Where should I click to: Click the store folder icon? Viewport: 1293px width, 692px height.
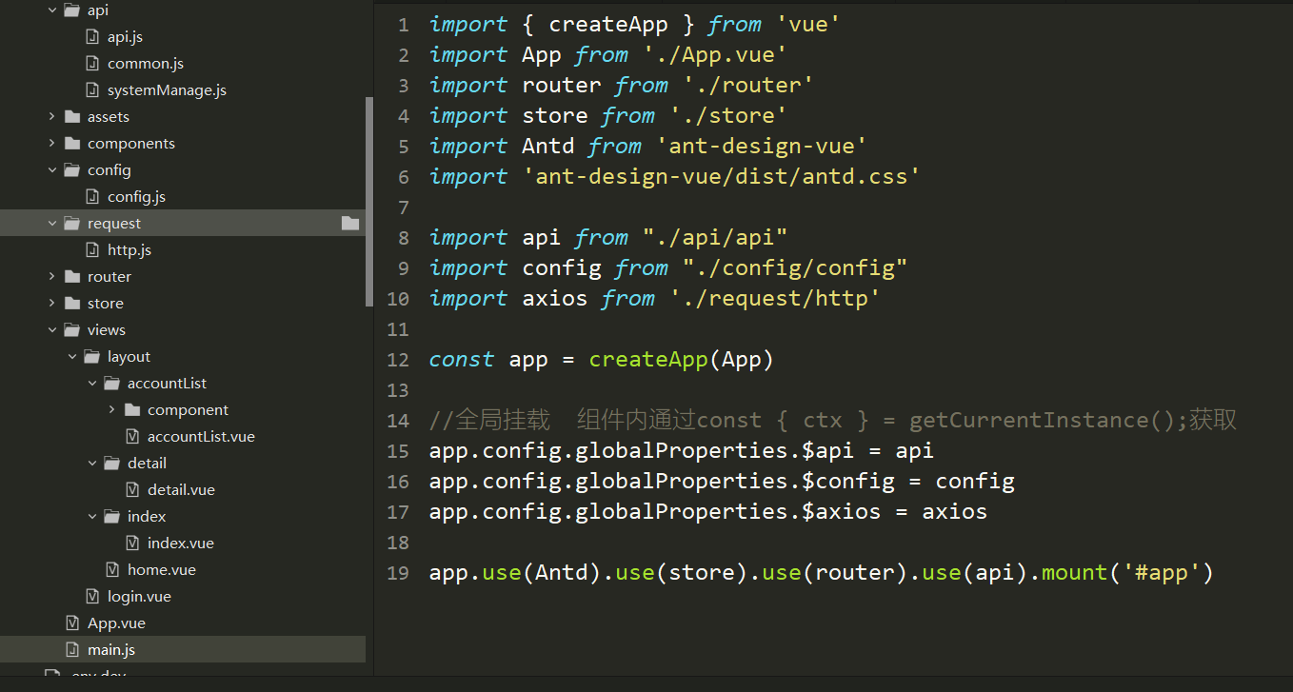click(71, 304)
